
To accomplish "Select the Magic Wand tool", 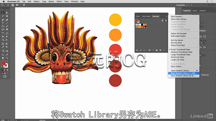I will pyautogui.click(x=3, y=16).
